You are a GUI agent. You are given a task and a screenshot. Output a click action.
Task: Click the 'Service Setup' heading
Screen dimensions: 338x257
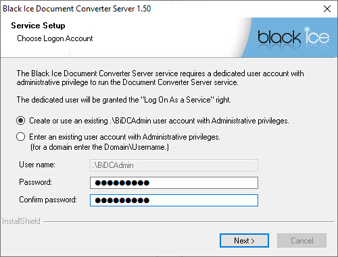(x=38, y=26)
